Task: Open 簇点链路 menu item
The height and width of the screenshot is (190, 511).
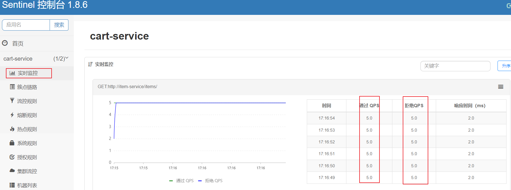Action: pyautogui.click(x=27, y=87)
